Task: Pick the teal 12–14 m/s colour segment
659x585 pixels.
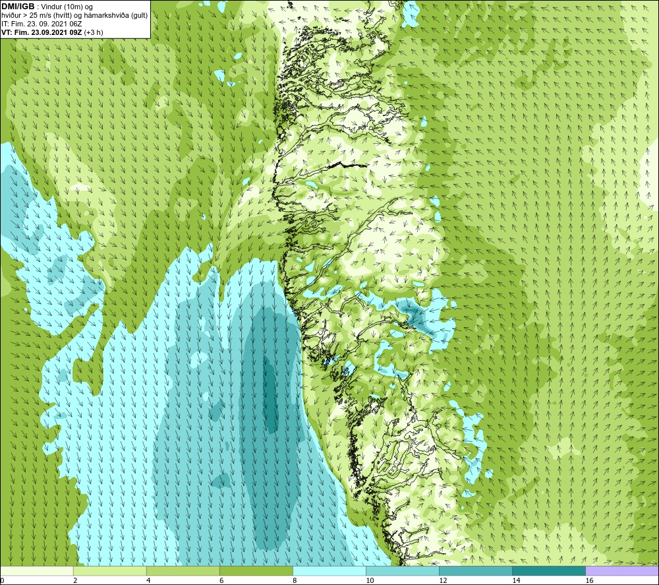Action: click(476, 570)
